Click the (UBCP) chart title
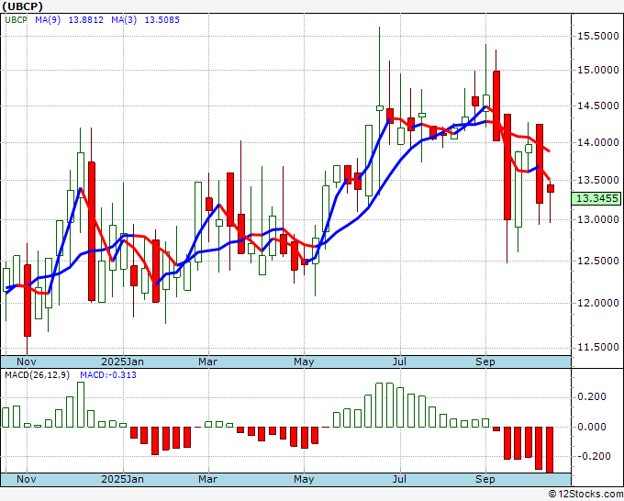The image size is (624, 501). (22, 6)
